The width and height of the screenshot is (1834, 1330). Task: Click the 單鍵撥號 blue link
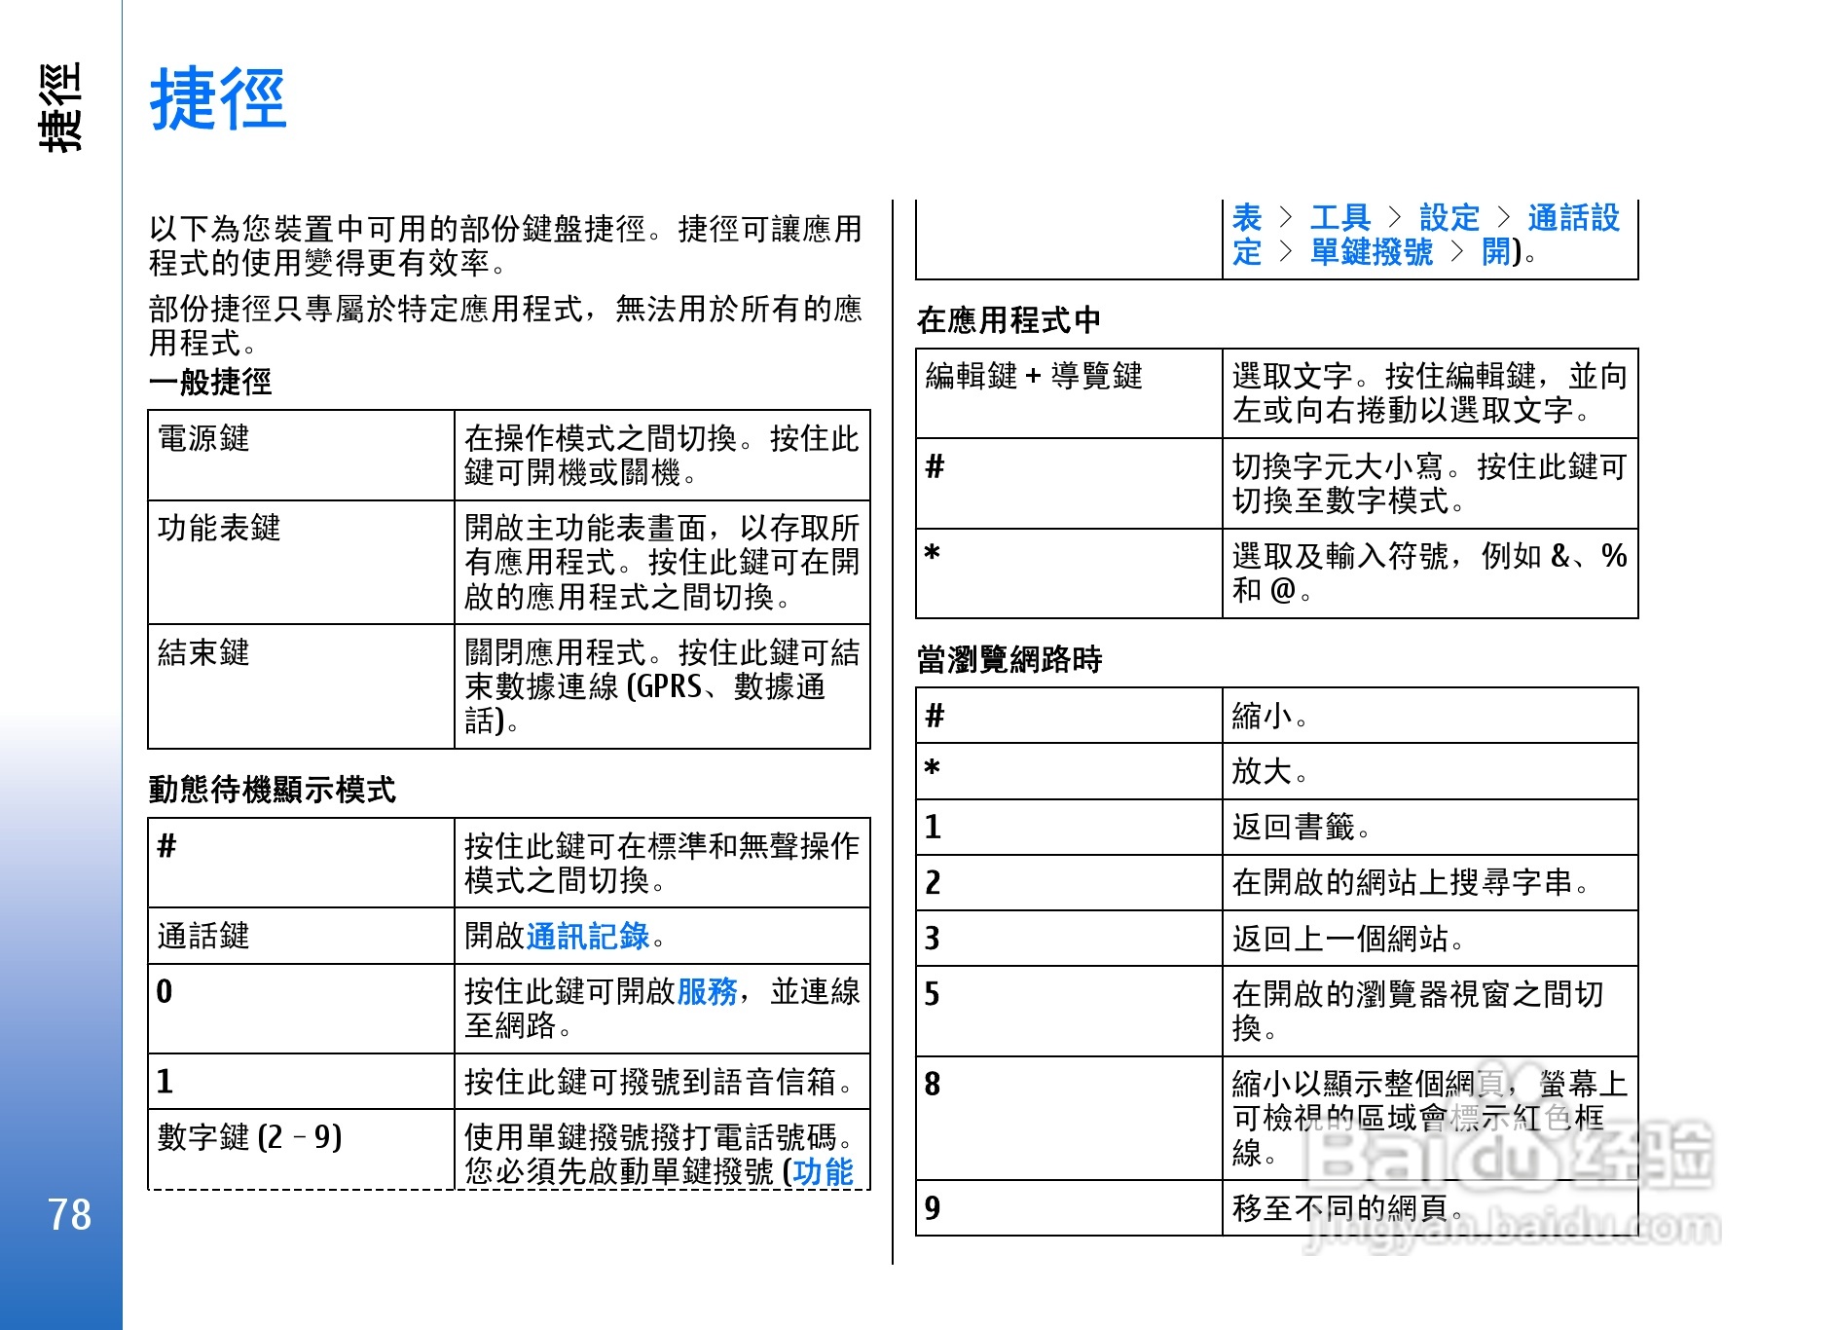coord(1371,252)
